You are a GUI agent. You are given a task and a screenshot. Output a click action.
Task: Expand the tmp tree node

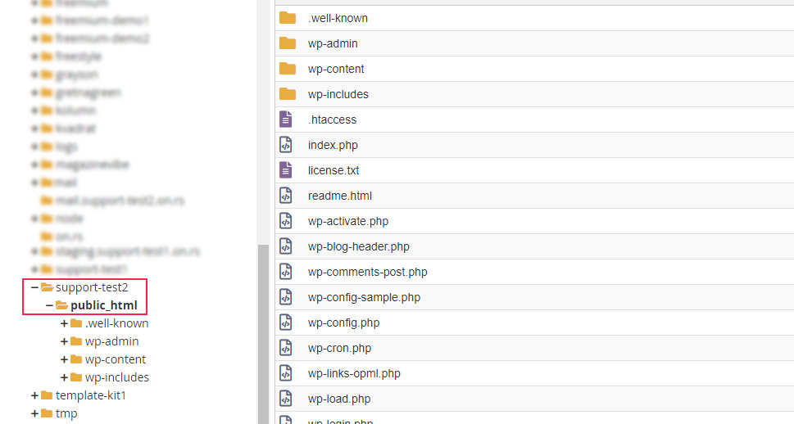coord(34,413)
